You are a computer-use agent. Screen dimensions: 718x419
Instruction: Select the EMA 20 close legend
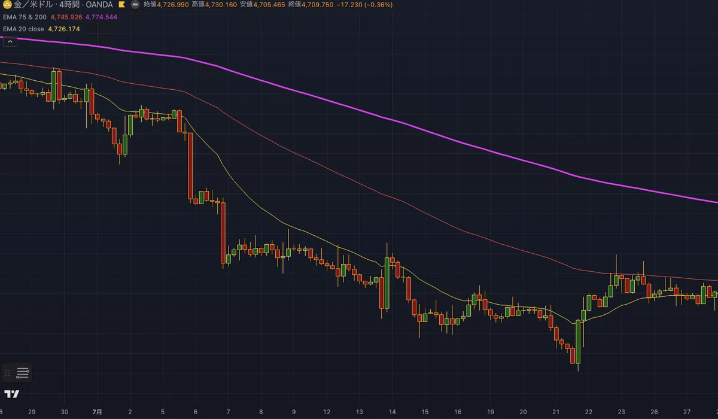pos(23,29)
